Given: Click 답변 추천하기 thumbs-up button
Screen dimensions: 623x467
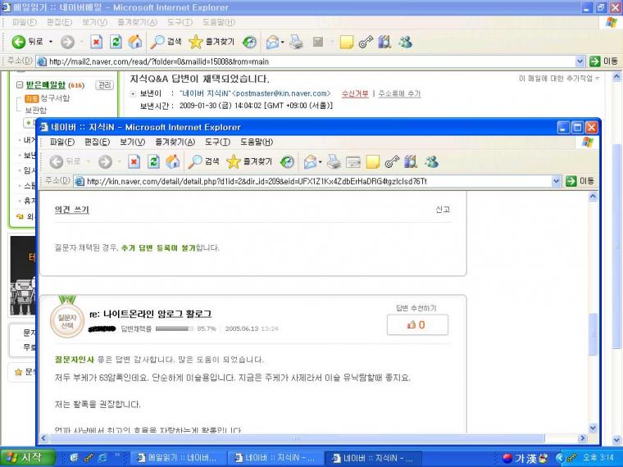Looking at the screenshot, I should click(x=417, y=324).
